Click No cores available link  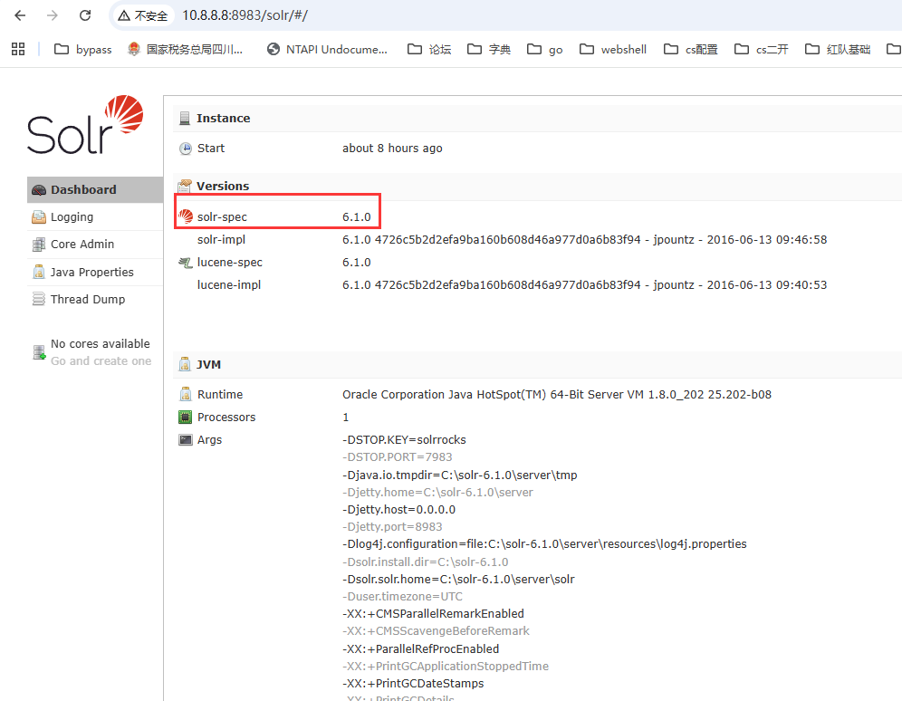(101, 344)
